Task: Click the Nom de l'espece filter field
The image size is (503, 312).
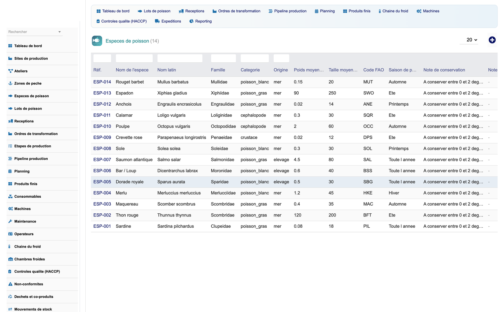Action: (134, 58)
